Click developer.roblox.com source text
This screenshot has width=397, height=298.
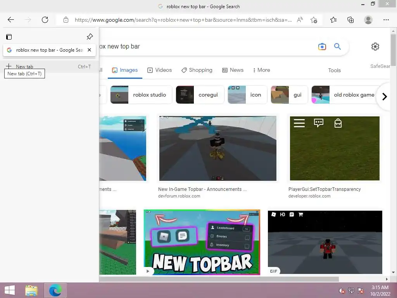click(309, 196)
